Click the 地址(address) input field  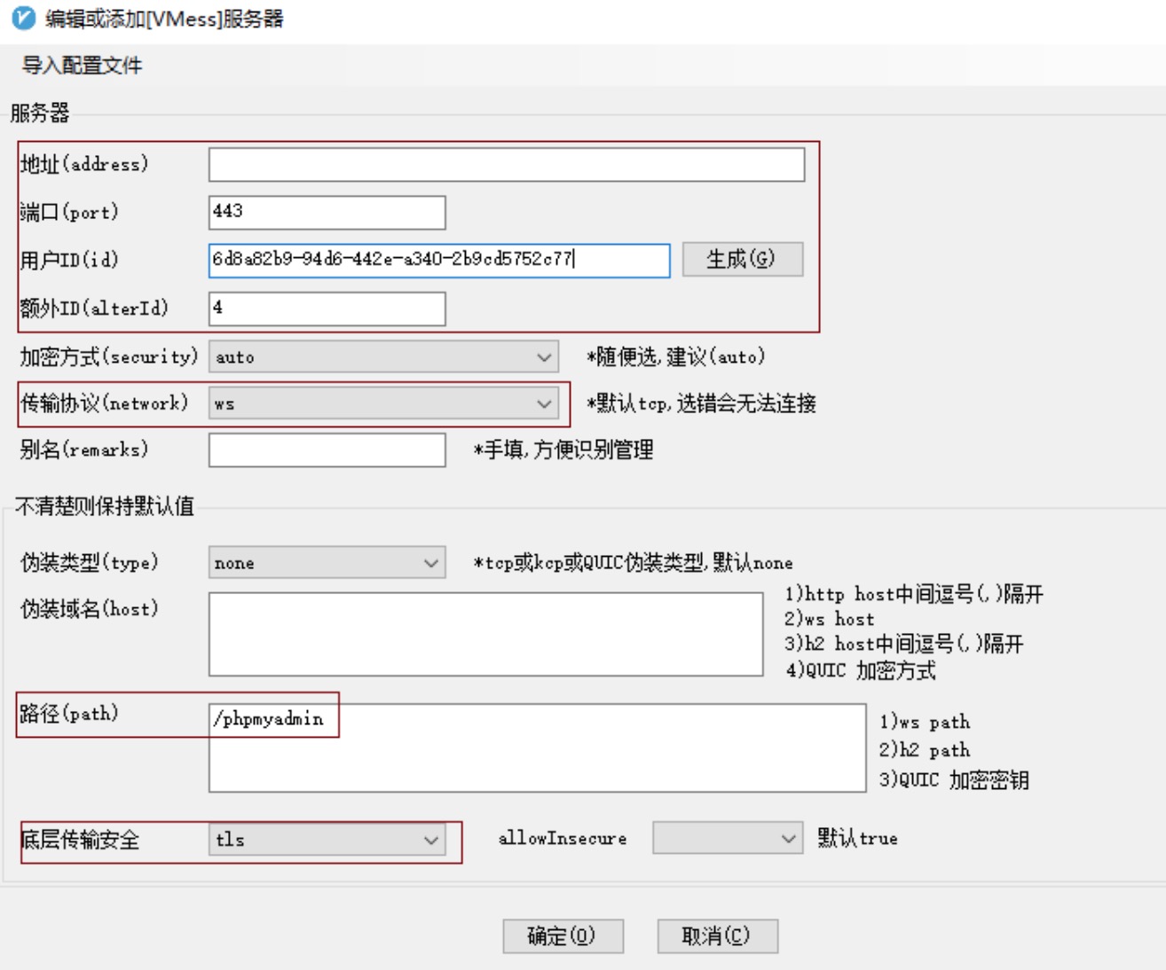coord(506,165)
